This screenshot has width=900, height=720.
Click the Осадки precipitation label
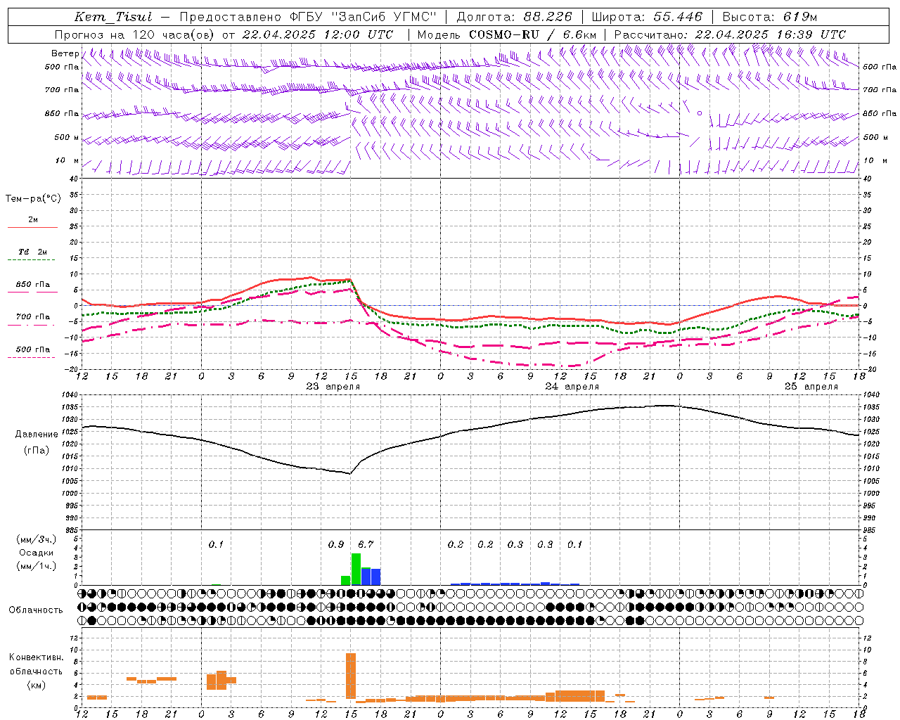[36, 553]
